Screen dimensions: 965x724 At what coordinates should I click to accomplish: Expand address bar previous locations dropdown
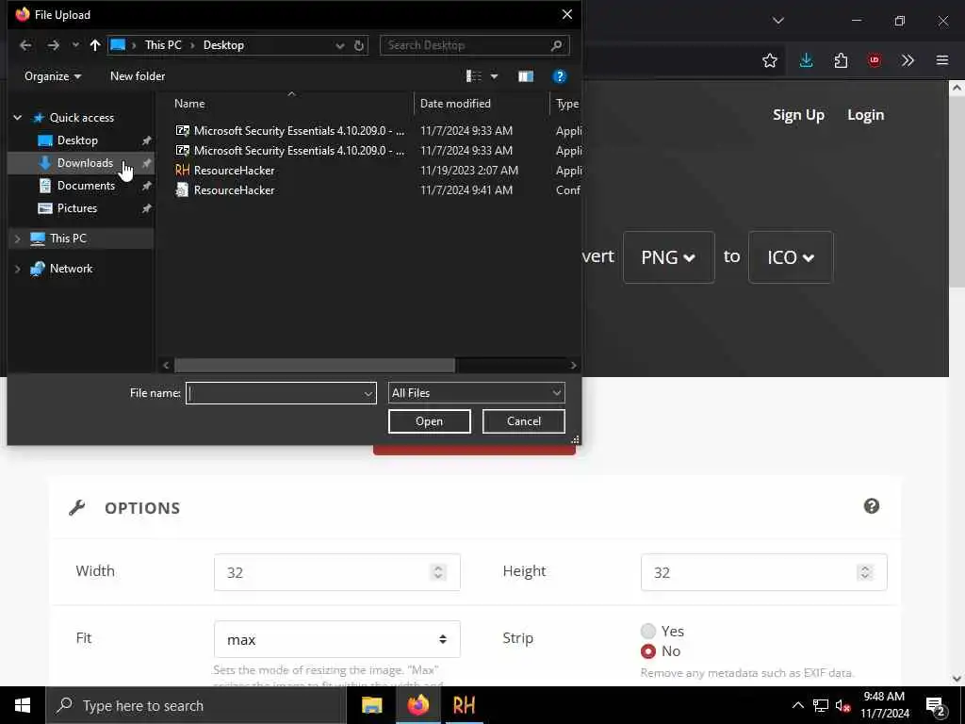339,45
